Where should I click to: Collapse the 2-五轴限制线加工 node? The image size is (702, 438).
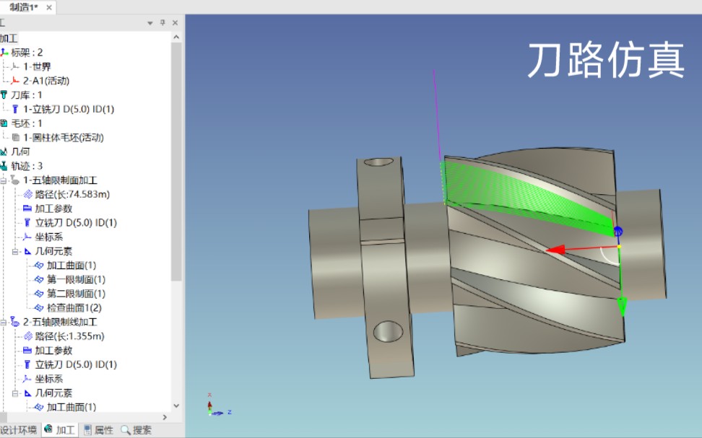[3, 322]
